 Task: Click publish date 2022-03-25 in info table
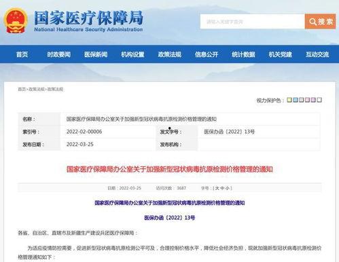pyautogui.click(x=80, y=145)
